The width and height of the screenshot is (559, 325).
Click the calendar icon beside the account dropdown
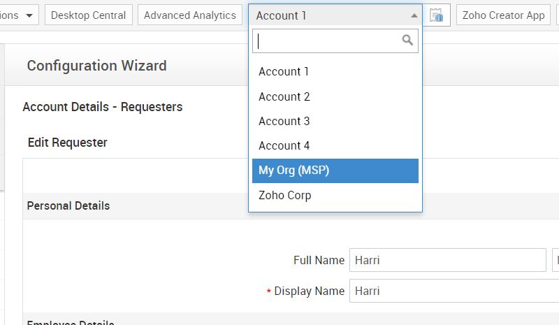pyautogui.click(x=437, y=15)
